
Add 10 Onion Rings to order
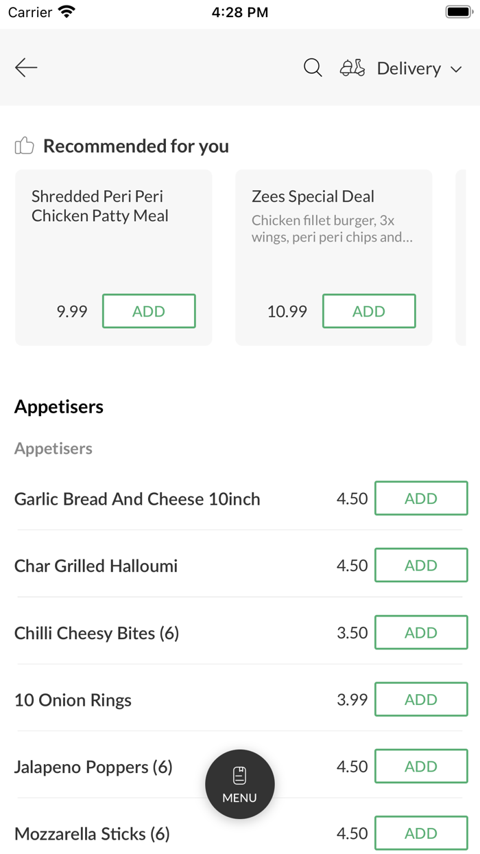tap(421, 699)
